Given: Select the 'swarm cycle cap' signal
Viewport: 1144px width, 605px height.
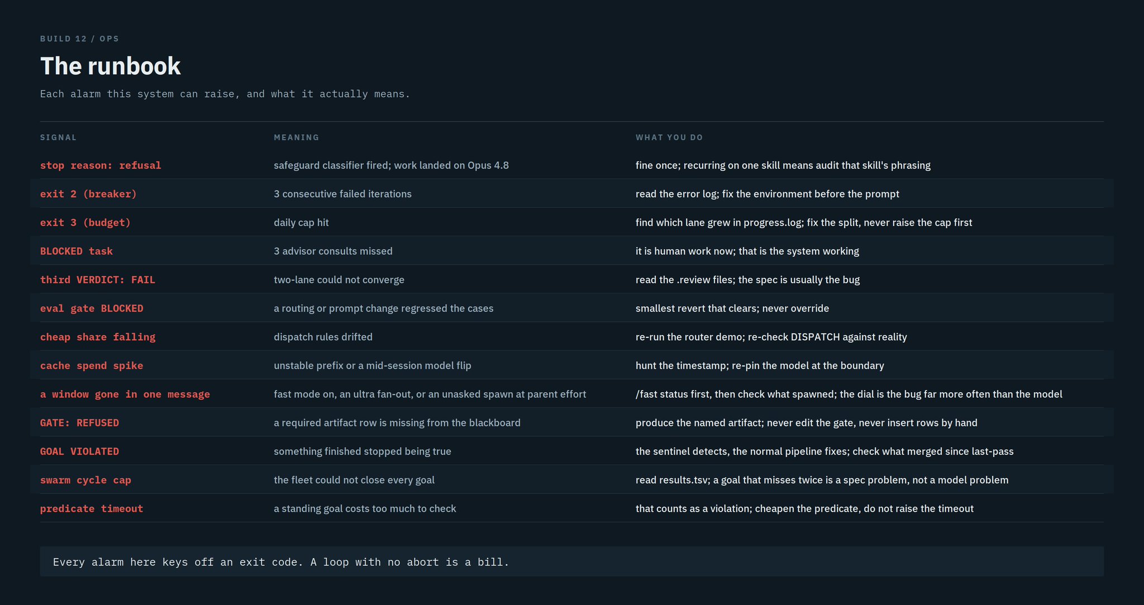Looking at the screenshot, I should 85,480.
